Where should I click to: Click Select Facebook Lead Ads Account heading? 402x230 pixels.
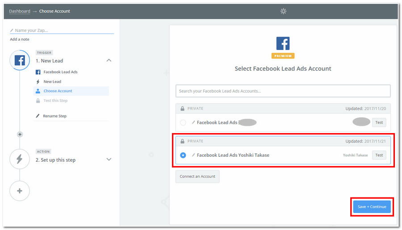283,69
